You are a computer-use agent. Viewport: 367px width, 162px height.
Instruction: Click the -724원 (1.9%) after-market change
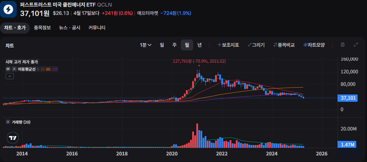point(176,13)
